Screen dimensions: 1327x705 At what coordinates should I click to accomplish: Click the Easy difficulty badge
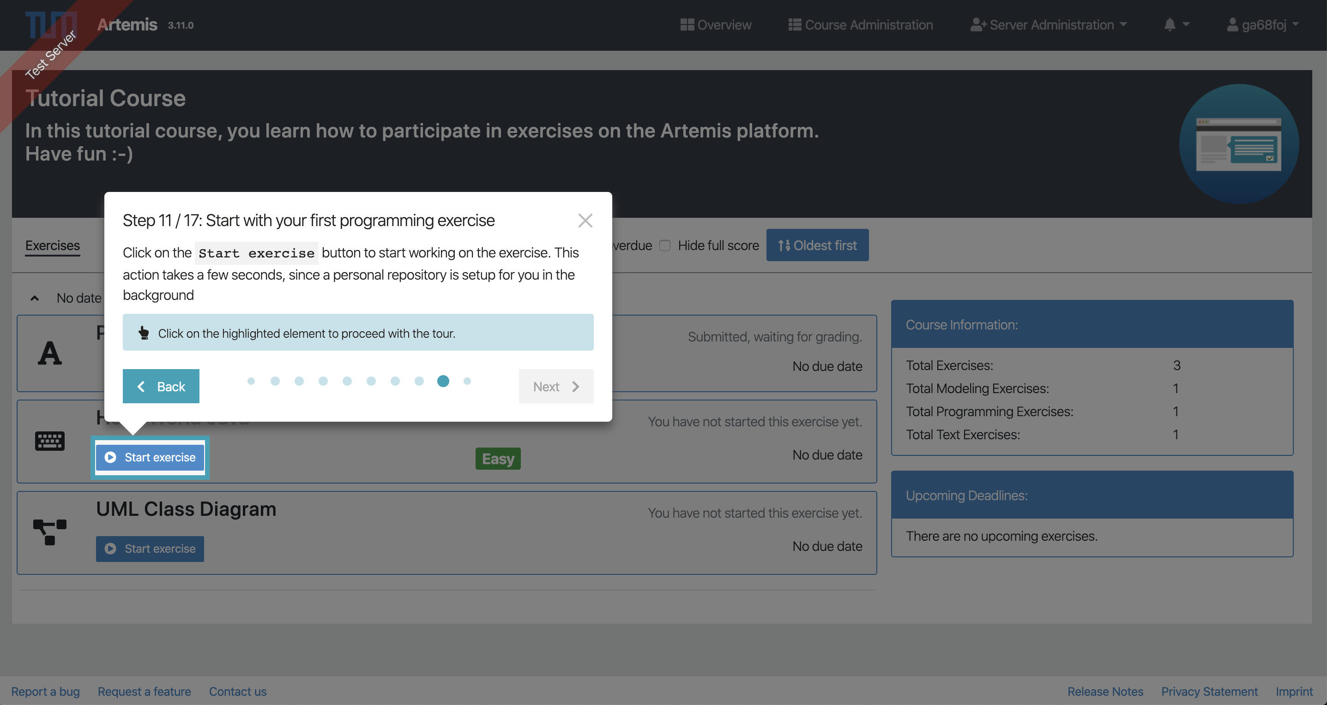pyautogui.click(x=498, y=458)
